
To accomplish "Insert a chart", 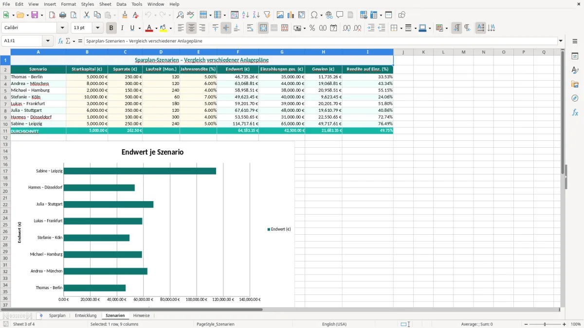I will [291, 15].
